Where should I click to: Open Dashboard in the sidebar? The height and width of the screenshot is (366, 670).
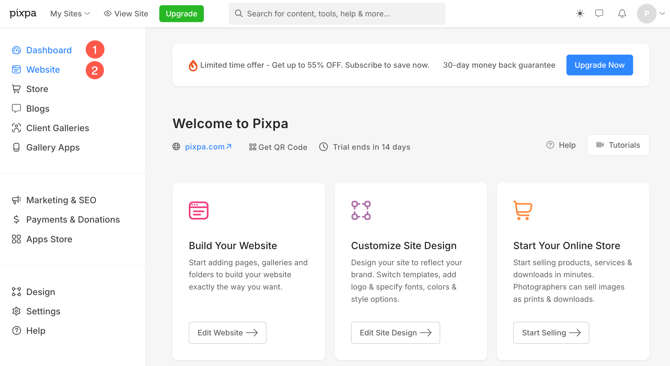pos(49,50)
